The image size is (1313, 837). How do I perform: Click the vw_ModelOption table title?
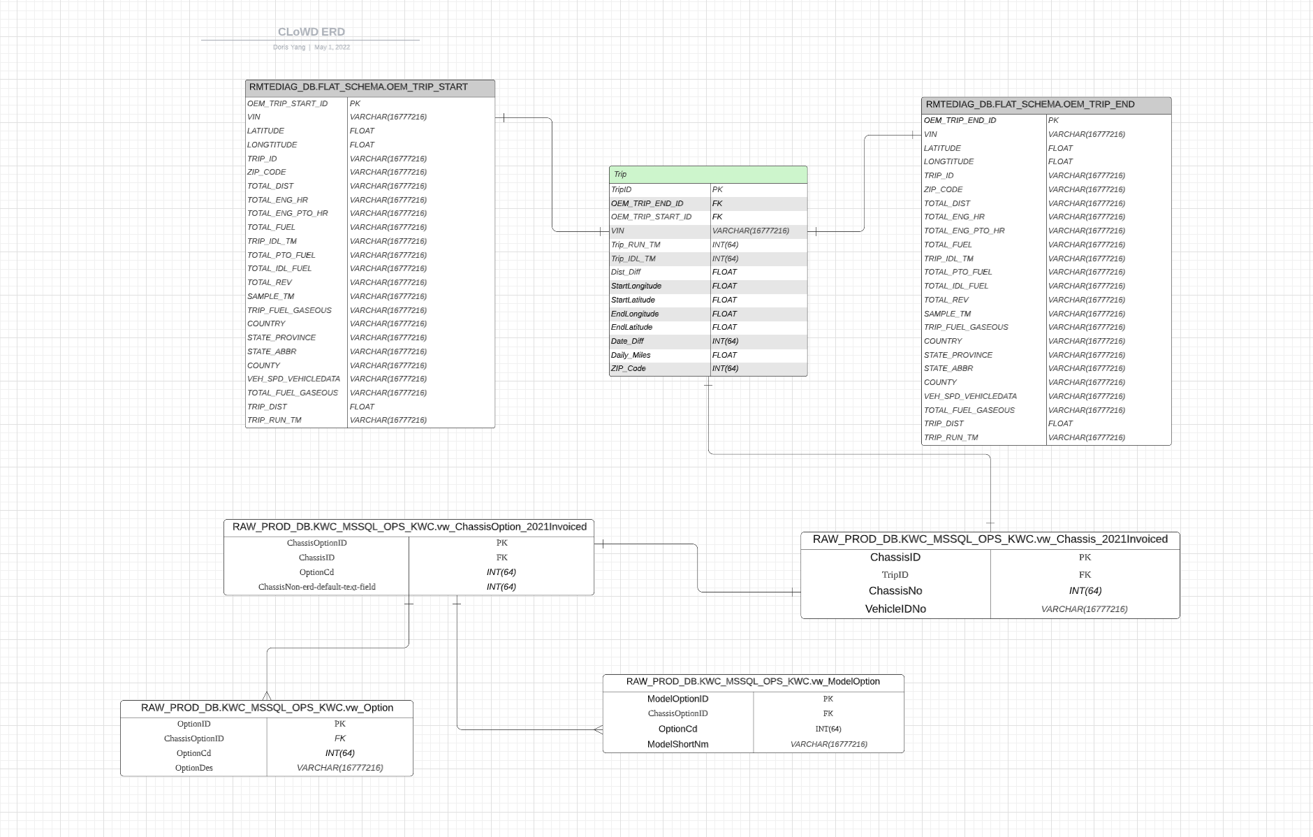click(x=753, y=682)
